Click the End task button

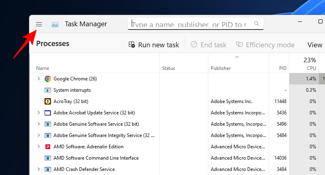click(208, 45)
